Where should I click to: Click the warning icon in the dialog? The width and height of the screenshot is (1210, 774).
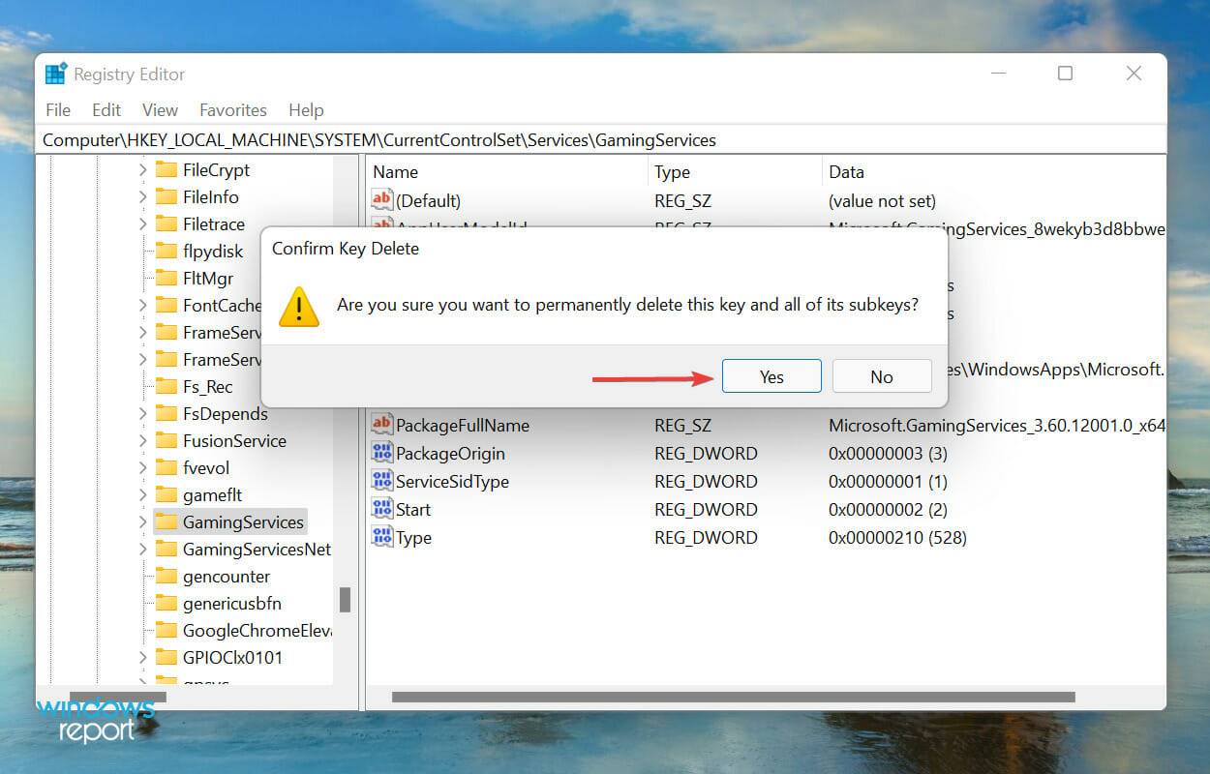pos(299,306)
